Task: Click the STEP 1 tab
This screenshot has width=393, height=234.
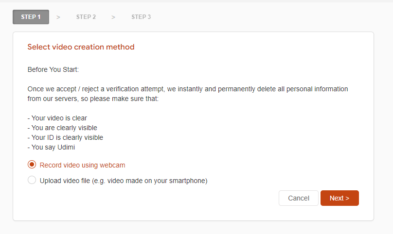Action: (x=31, y=17)
